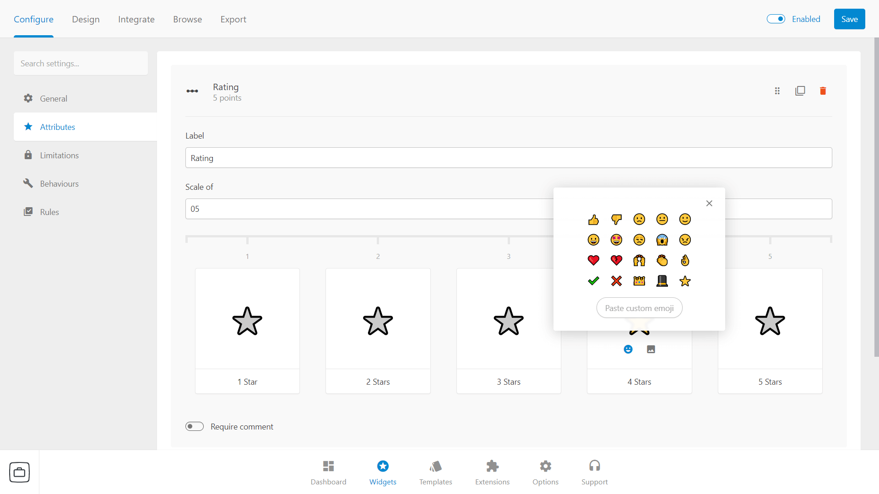Screen dimensions: 879x494
Task: Select the red cross mark emoji
Action: click(616, 281)
